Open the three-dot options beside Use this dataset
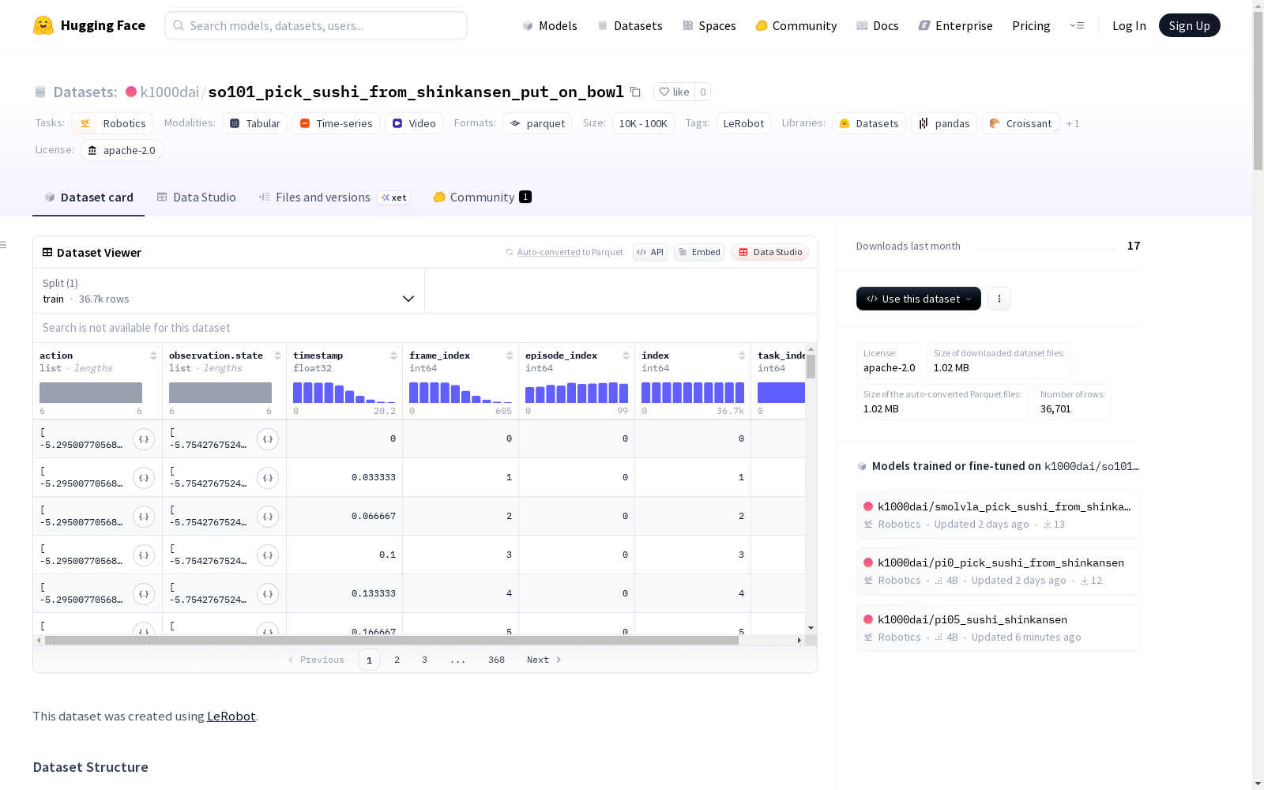Viewport: 1264px width, 790px height. tap(999, 299)
